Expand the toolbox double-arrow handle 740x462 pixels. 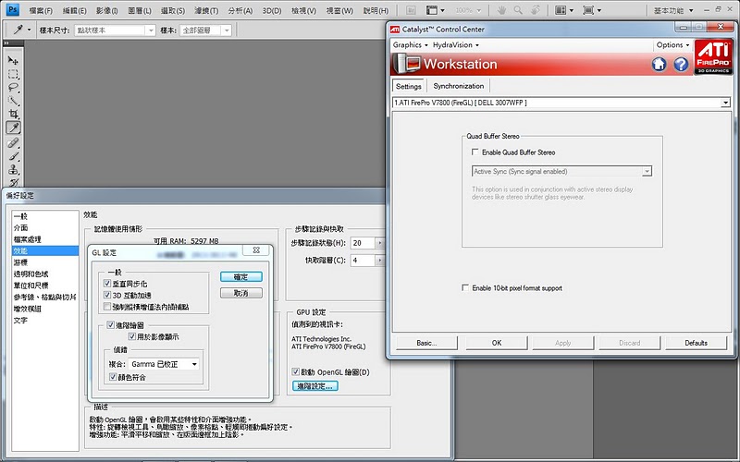pos(6,43)
